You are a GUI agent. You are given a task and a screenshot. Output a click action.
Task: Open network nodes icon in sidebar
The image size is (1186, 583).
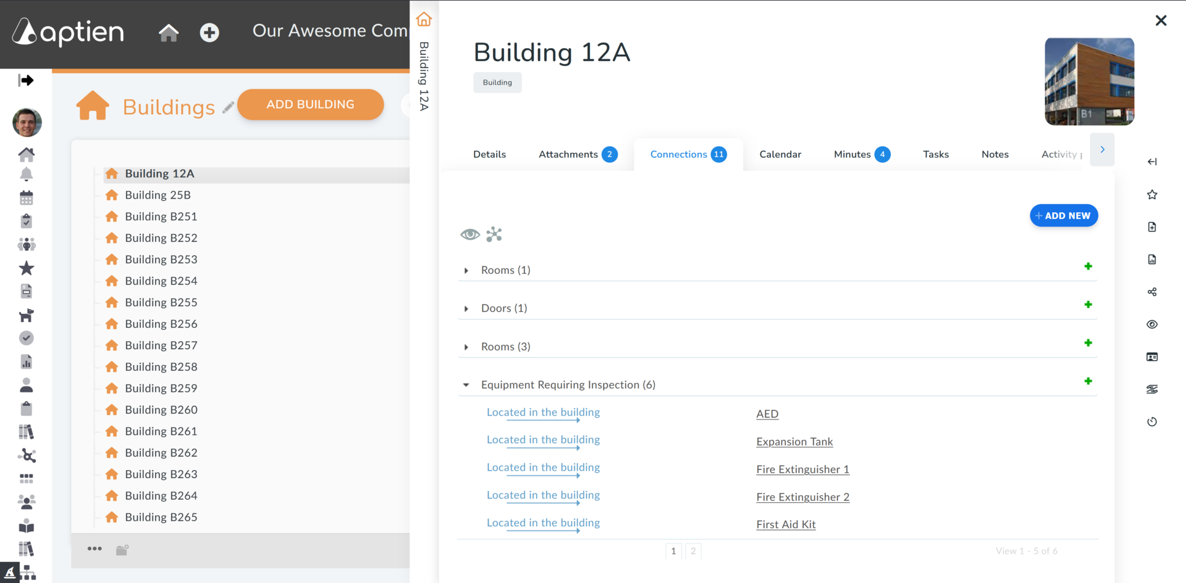click(x=27, y=455)
